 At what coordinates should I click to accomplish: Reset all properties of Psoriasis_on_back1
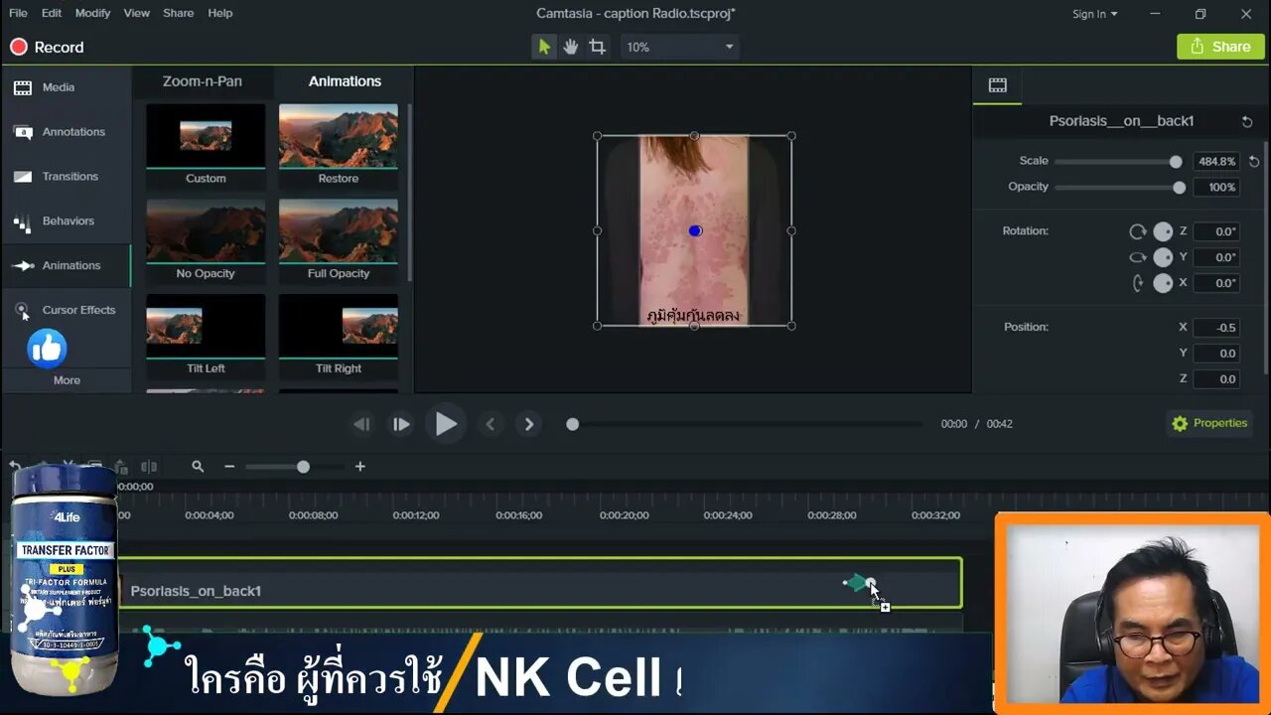click(x=1247, y=121)
